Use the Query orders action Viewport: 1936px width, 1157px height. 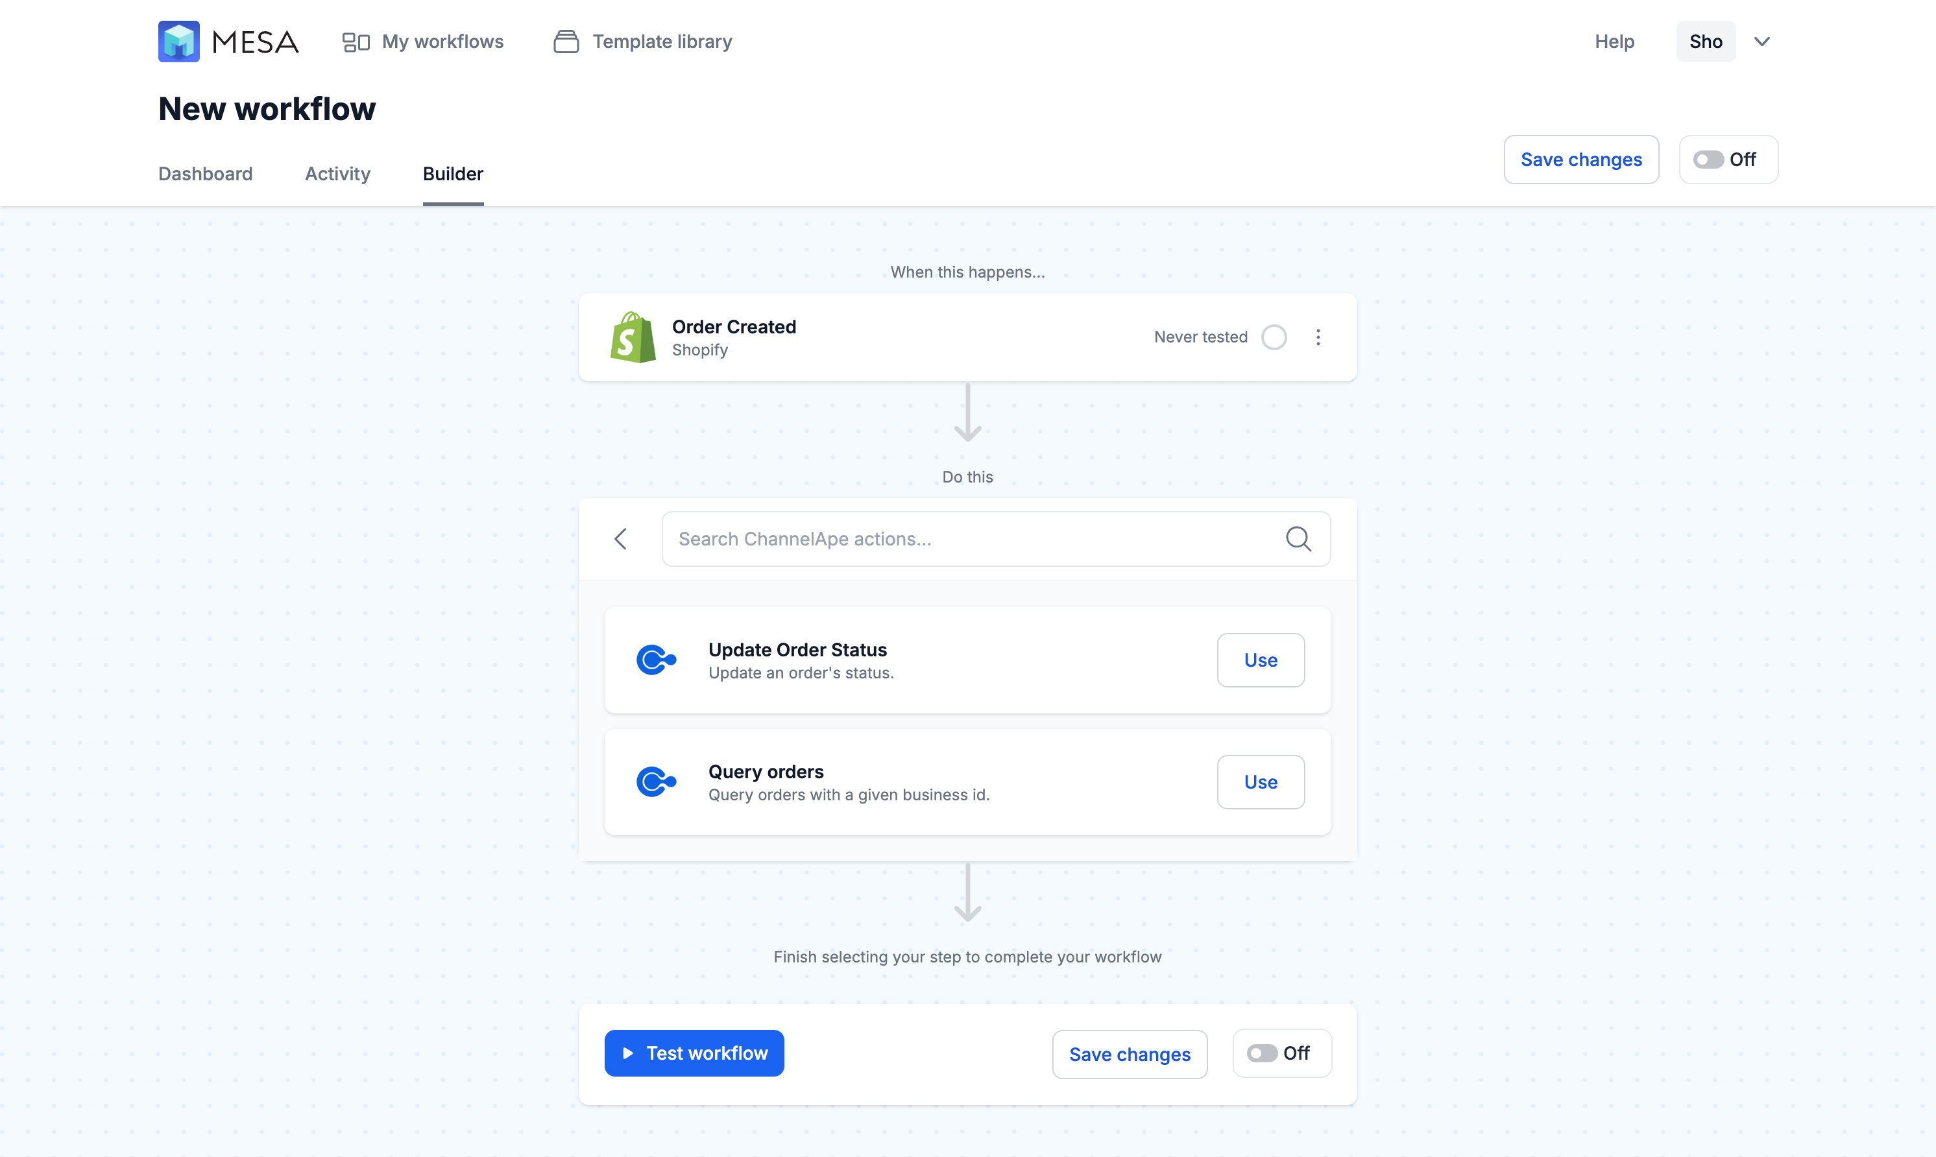[x=1260, y=782]
